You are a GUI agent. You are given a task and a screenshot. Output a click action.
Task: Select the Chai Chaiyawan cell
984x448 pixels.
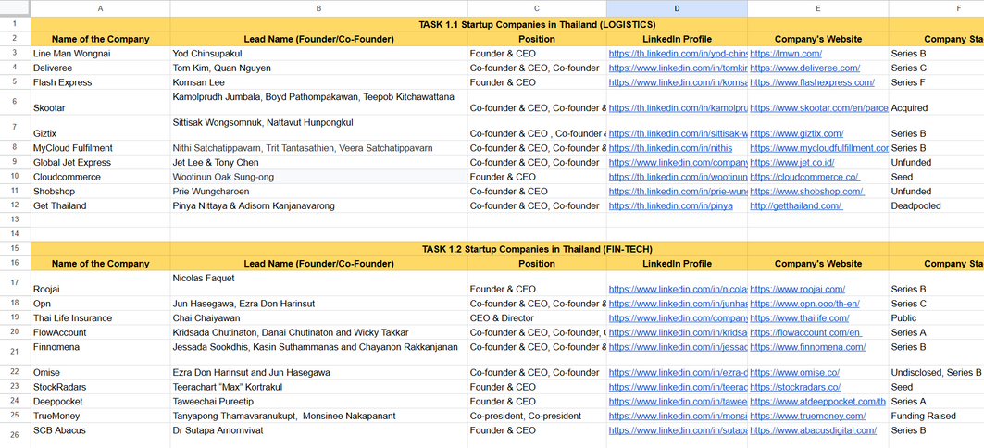tap(318, 318)
